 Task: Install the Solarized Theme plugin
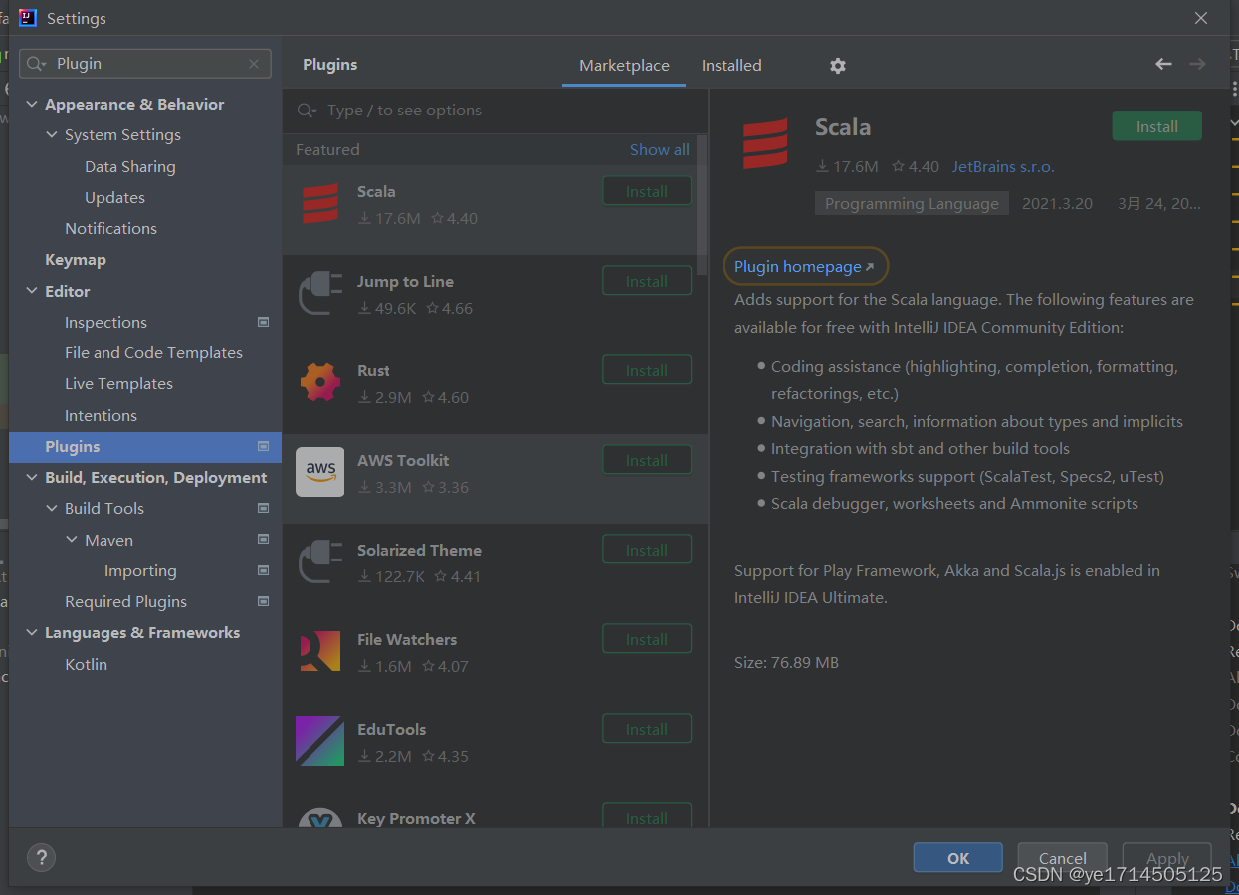click(647, 550)
